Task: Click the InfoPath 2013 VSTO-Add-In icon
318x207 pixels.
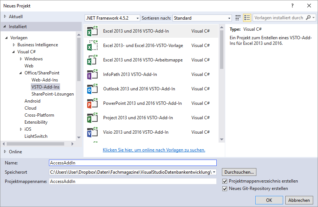Action: click(x=92, y=74)
